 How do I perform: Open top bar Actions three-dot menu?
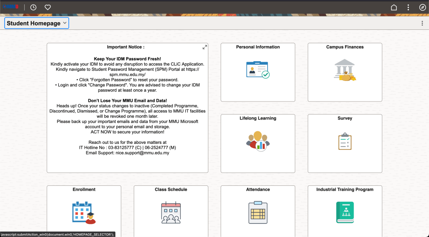(408, 8)
